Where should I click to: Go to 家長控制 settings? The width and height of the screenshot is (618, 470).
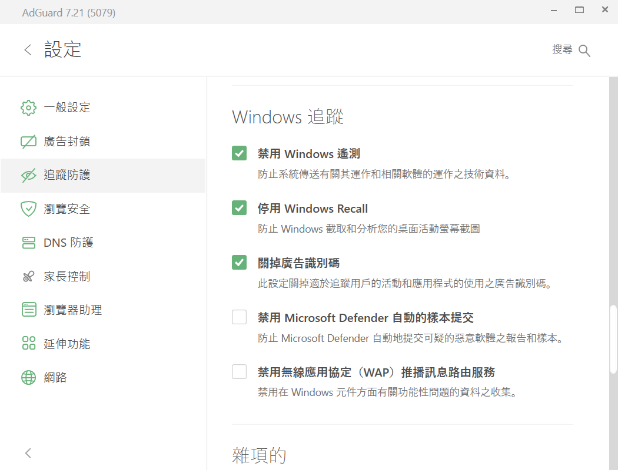[103, 277]
